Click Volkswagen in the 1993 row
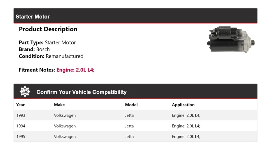The height and width of the screenshot is (150, 271). click(65, 115)
